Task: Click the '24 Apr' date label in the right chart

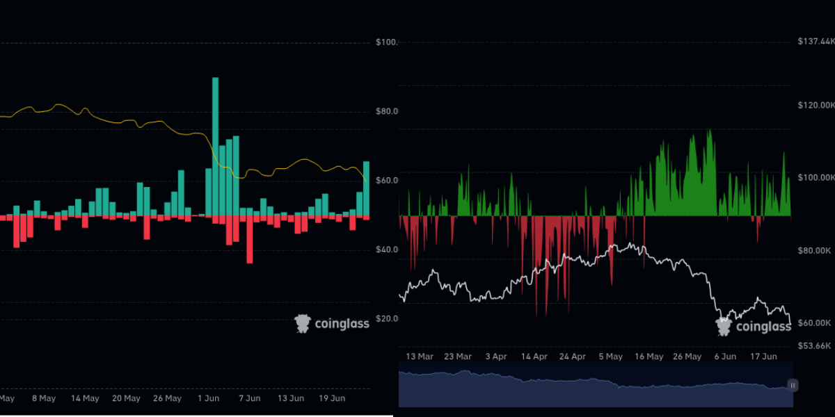Action: click(x=573, y=356)
